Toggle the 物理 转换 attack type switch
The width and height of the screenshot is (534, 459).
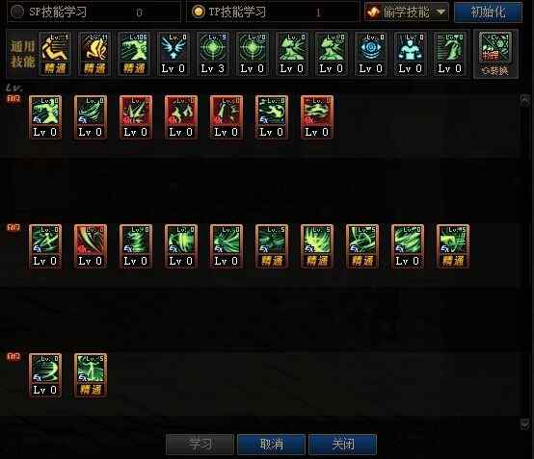pyautogui.click(x=495, y=55)
